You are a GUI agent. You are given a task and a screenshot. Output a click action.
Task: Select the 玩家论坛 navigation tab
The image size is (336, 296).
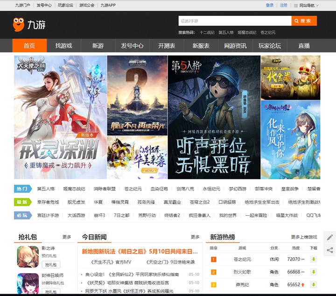270,45
